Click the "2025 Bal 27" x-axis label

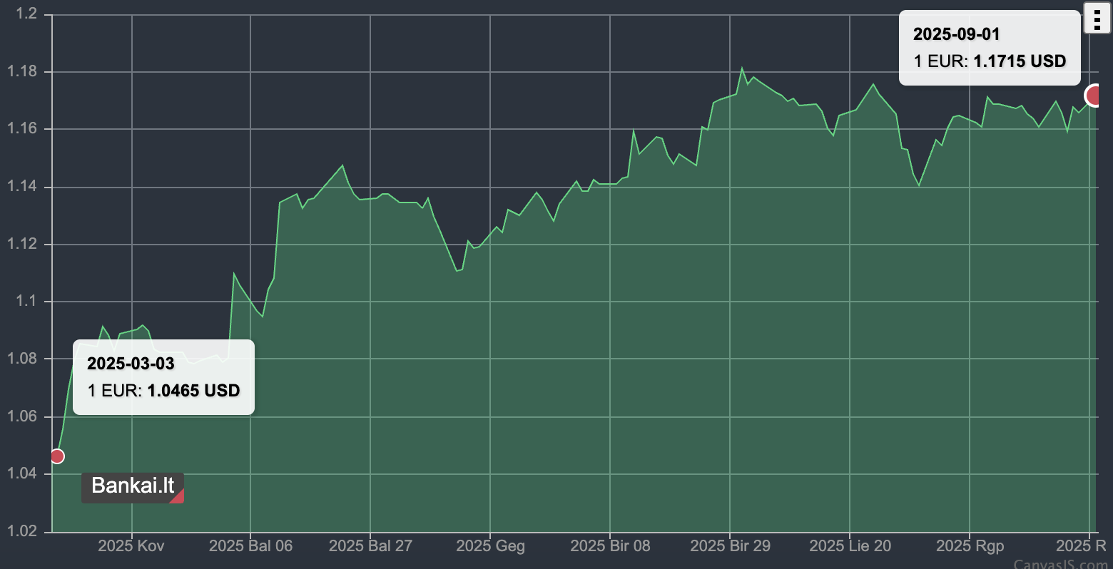coord(370,546)
